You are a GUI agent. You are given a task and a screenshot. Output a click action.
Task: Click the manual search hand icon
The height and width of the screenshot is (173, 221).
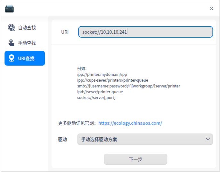coord(11,43)
